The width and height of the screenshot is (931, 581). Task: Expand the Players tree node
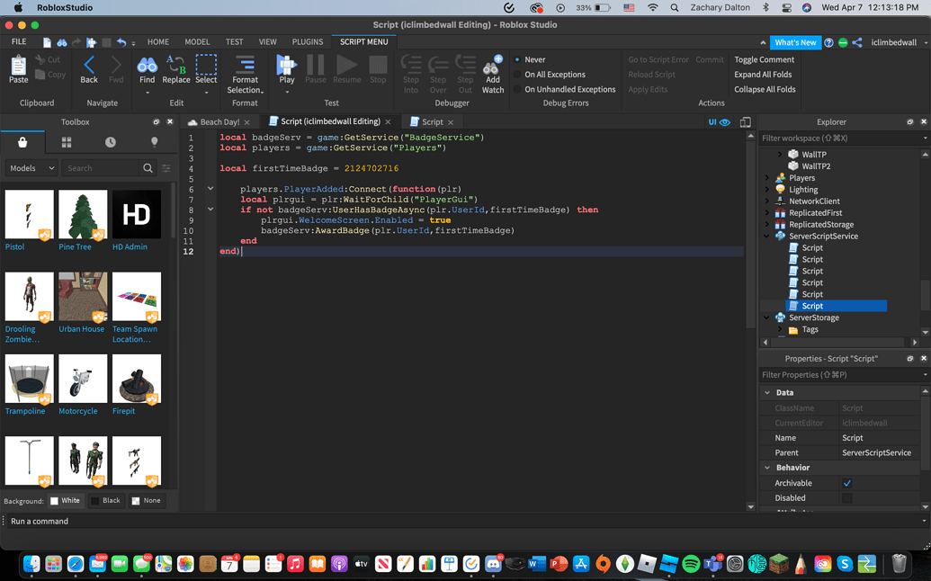click(x=766, y=178)
